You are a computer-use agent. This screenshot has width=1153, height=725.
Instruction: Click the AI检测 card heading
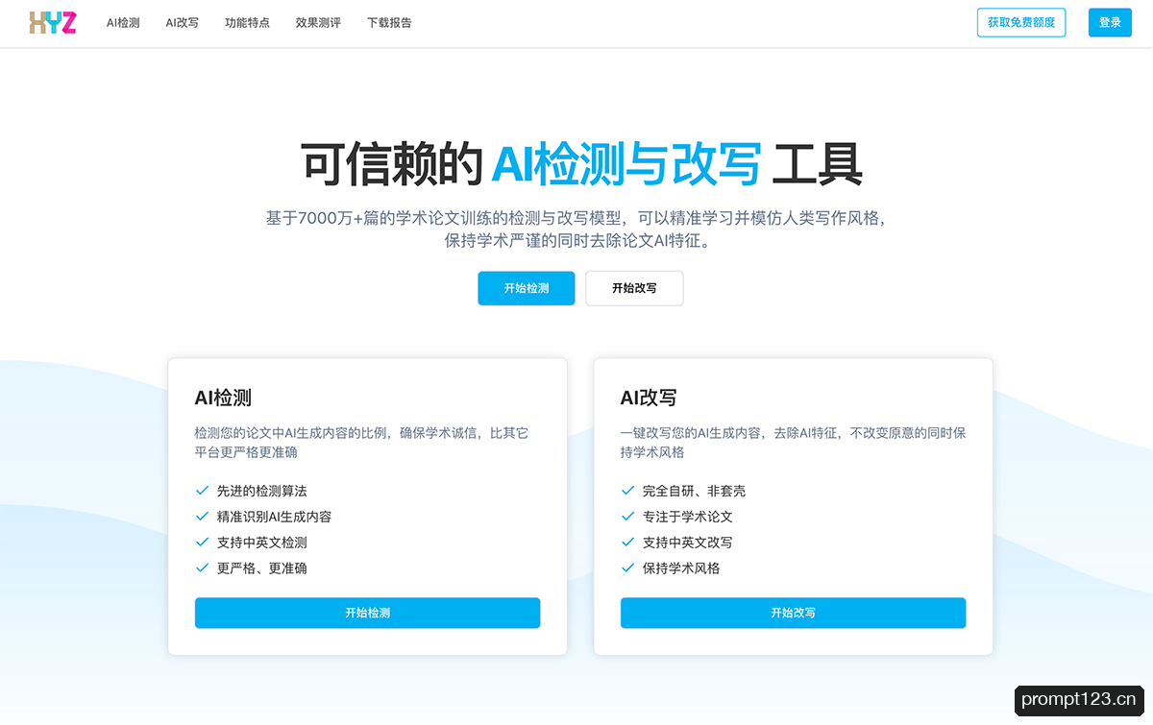pyautogui.click(x=223, y=398)
